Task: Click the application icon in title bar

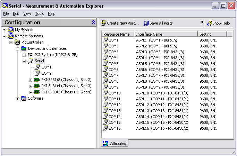Action: click(x=5, y=6)
